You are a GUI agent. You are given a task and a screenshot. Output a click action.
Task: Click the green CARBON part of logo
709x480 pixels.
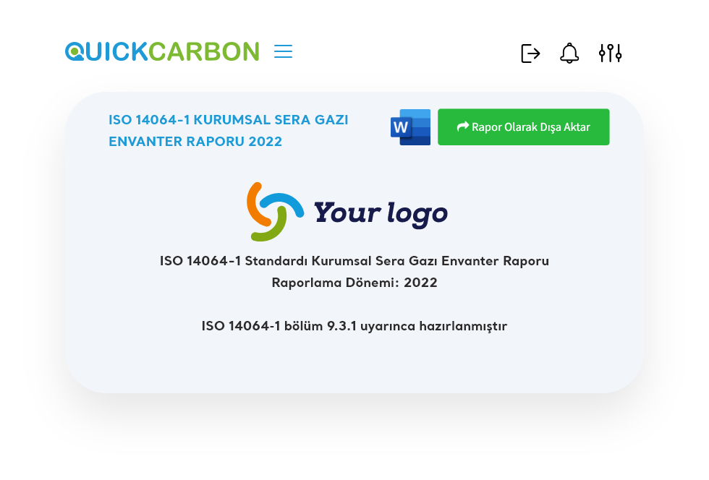pos(204,51)
